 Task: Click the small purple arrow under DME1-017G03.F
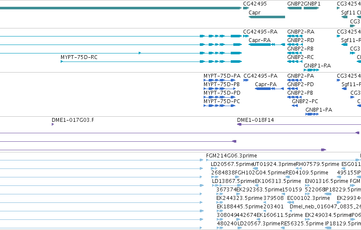point(53,125)
